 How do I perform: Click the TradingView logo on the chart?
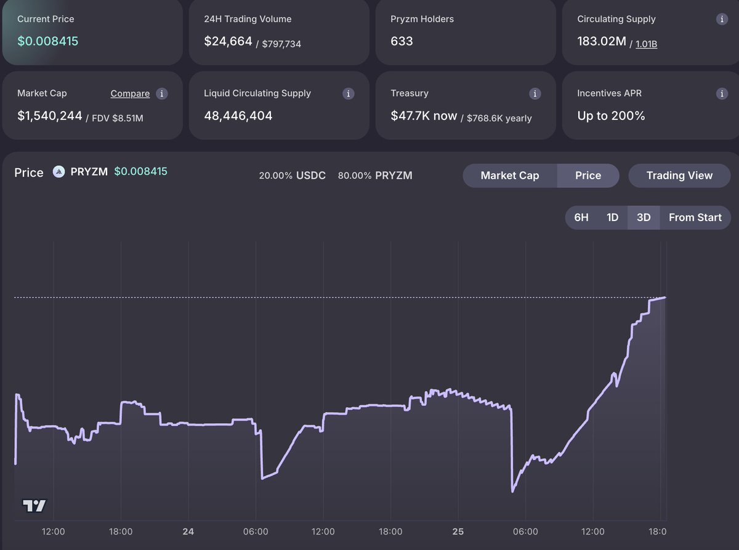(34, 506)
